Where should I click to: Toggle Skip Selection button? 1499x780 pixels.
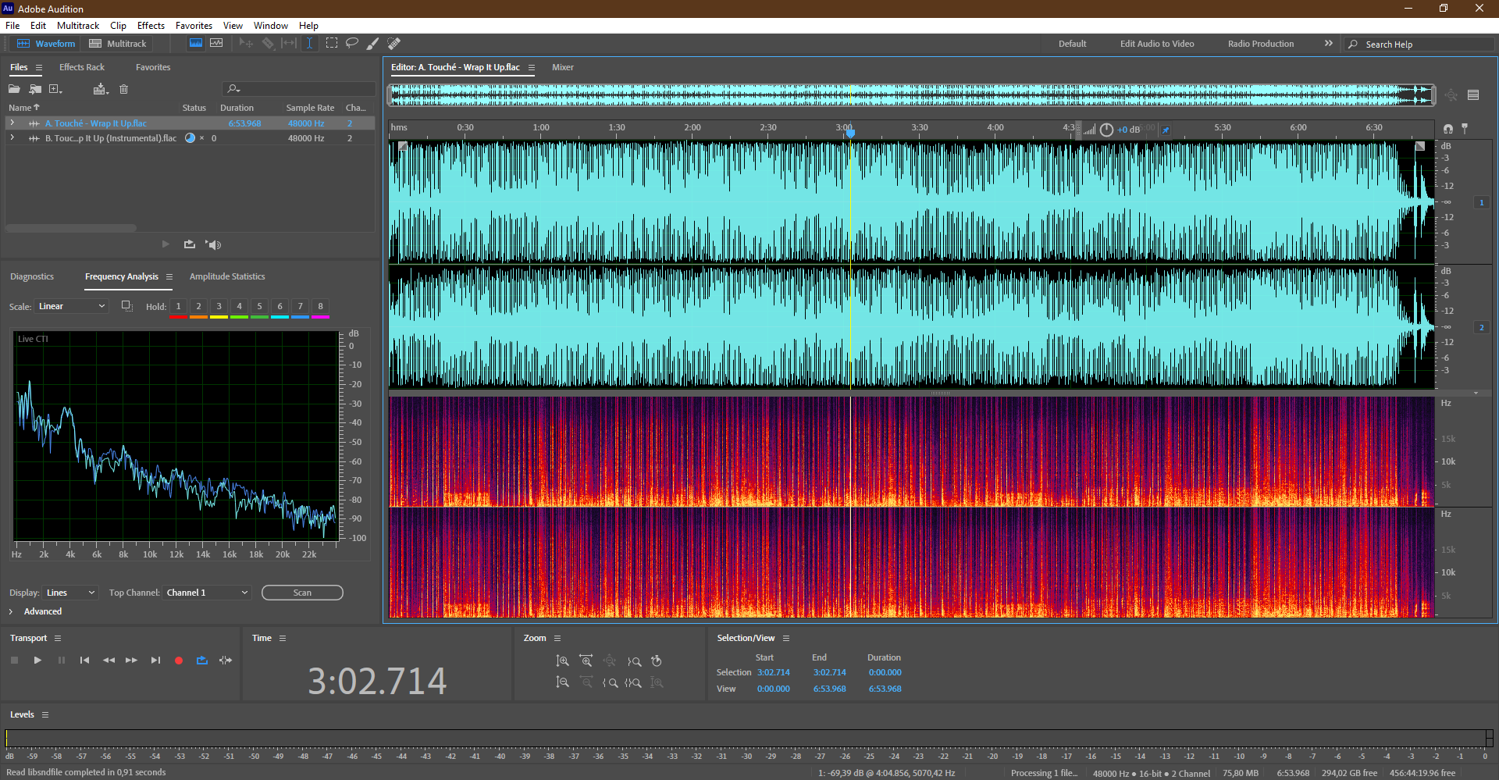[x=226, y=661]
